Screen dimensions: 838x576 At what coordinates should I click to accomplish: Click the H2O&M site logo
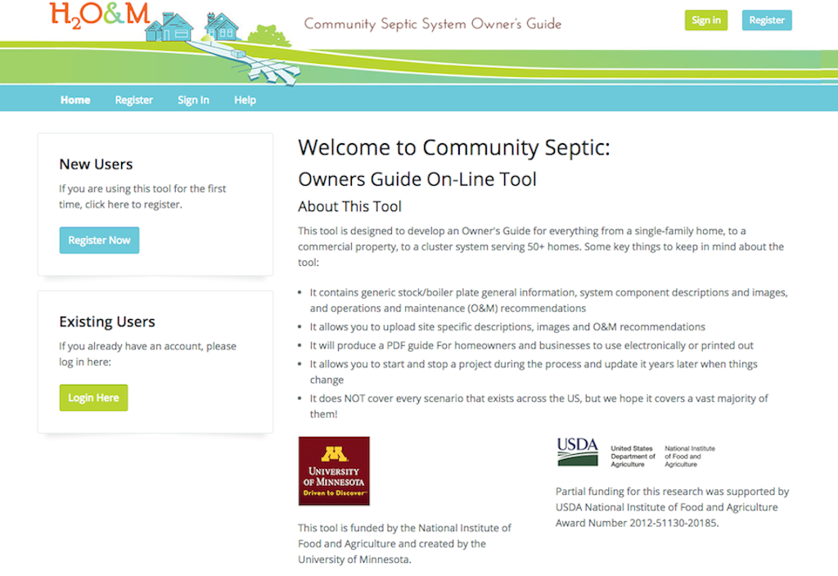tap(98, 16)
